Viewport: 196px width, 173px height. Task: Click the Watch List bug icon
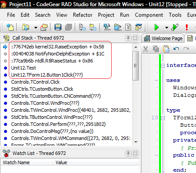point(6,153)
